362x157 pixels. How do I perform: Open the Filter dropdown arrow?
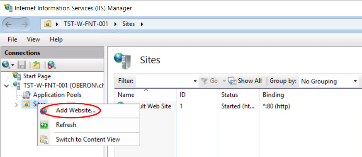coord(195,81)
